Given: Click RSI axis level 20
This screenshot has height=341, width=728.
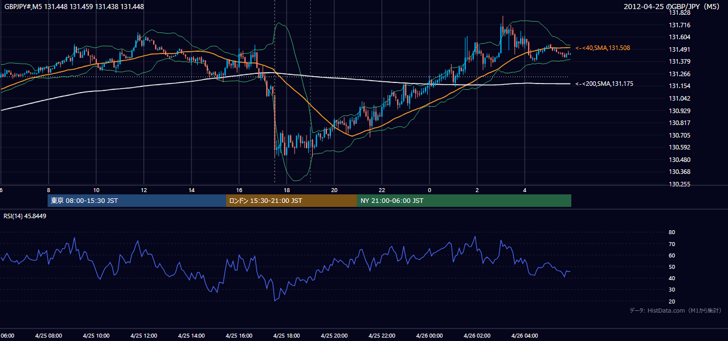Looking at the screenshot, I should point(672,301).
